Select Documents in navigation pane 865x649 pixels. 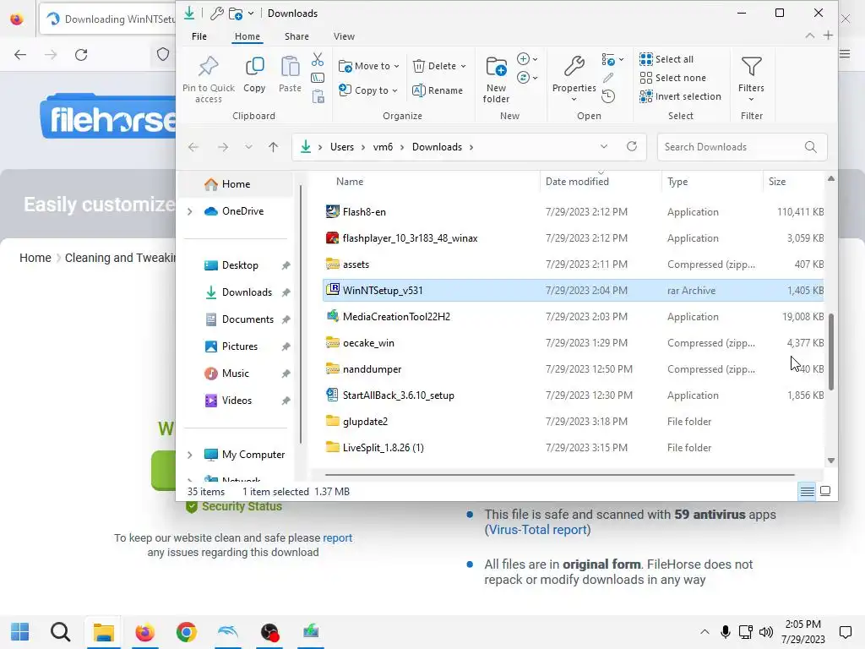tap(248, 319)
